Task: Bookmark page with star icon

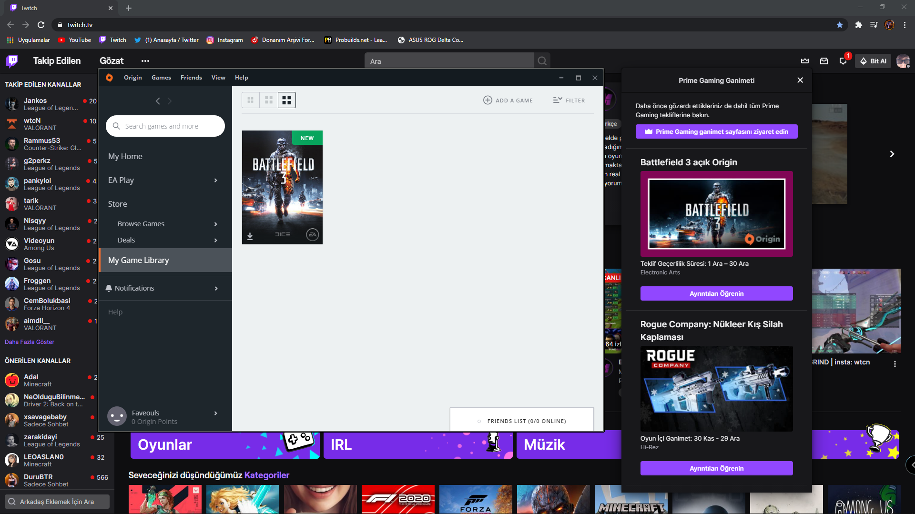Action: pyautogui.click(x=840, y=25)
